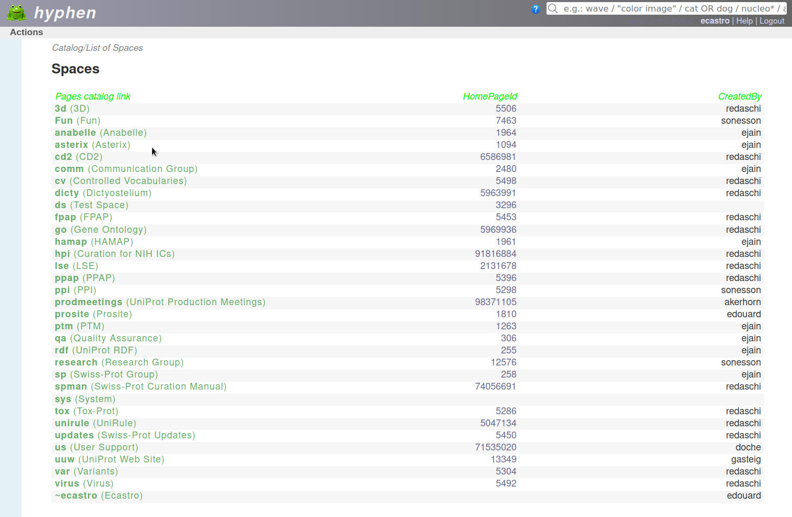Open the sys (System) space
The width and height of the screenshot is (792, 517).
[x=85, y=399]
